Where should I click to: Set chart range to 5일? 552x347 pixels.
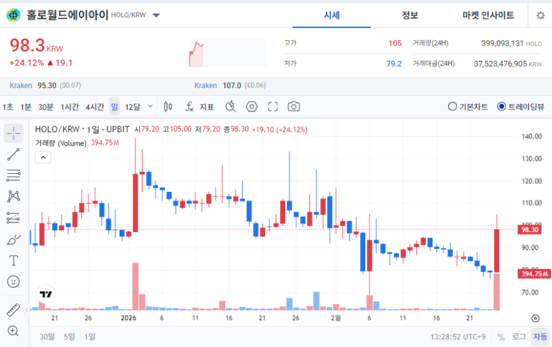69,337
